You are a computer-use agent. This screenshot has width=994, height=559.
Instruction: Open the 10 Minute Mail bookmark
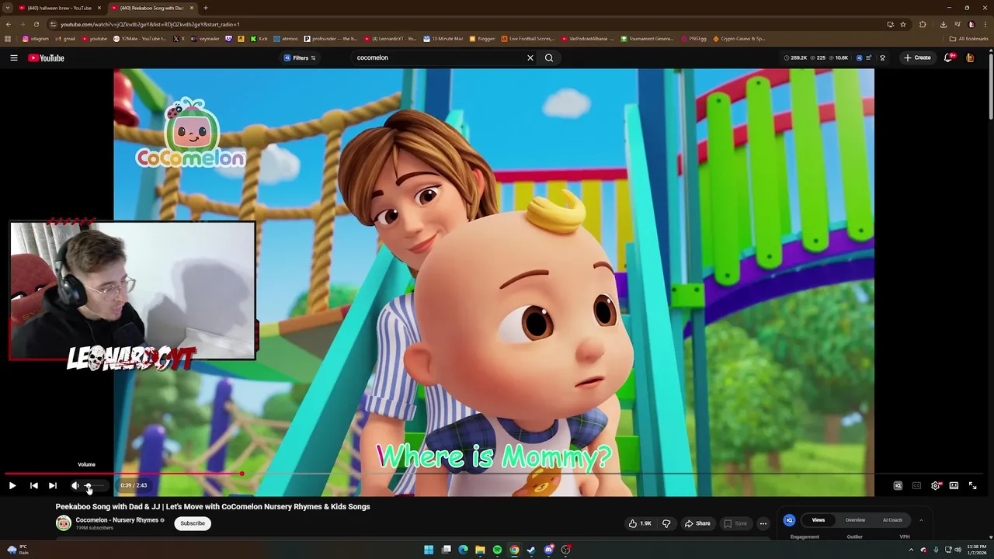[443, 39]
